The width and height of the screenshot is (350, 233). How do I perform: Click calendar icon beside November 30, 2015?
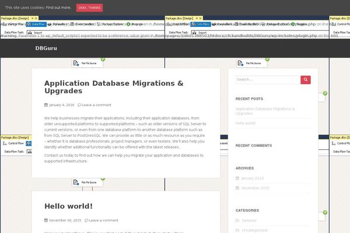pos(46,221)
